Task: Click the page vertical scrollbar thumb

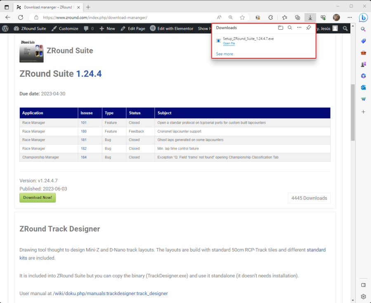Action: (x=353, y=112)
